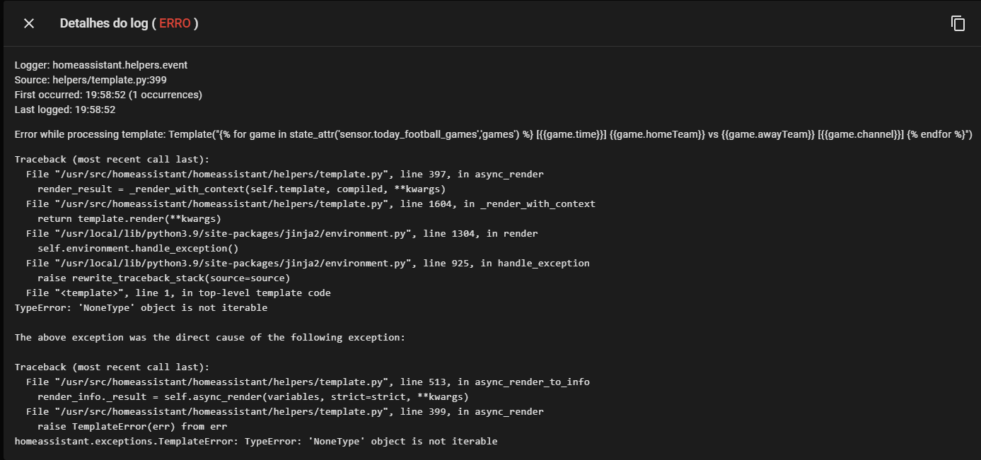The width and height of the screenshot is (981, 460).
Task: Click second 'Traceback (most recent call last):' line
Action: click(112, 367)
